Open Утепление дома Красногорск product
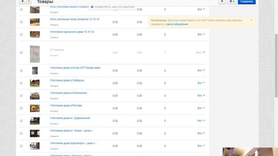 tap(73, 143)
